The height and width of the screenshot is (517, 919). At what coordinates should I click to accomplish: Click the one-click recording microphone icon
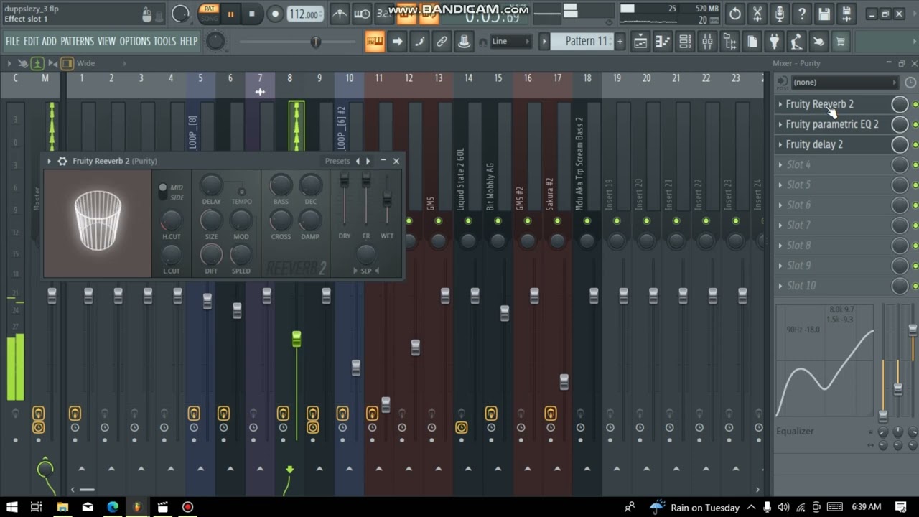pos(780,14)
